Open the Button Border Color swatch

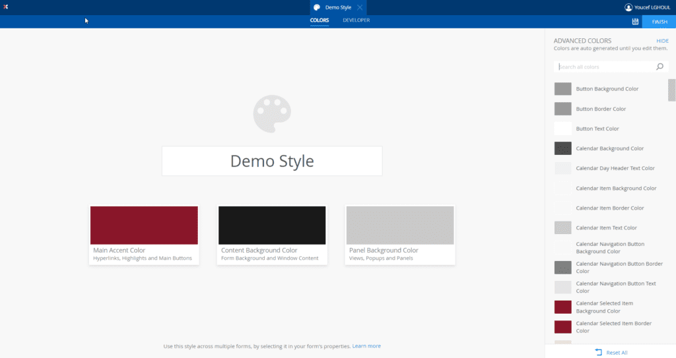pyautogui.click(x=562, y=109)
